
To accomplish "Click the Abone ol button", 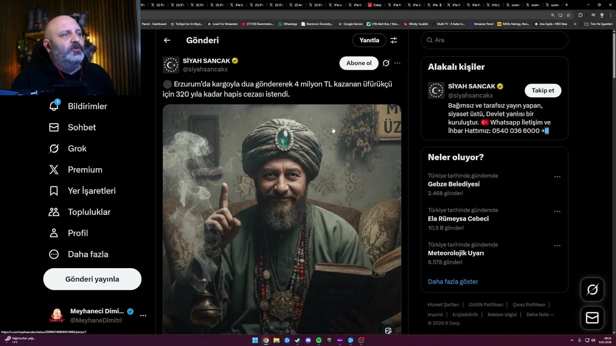I will (x=359, y=63).
